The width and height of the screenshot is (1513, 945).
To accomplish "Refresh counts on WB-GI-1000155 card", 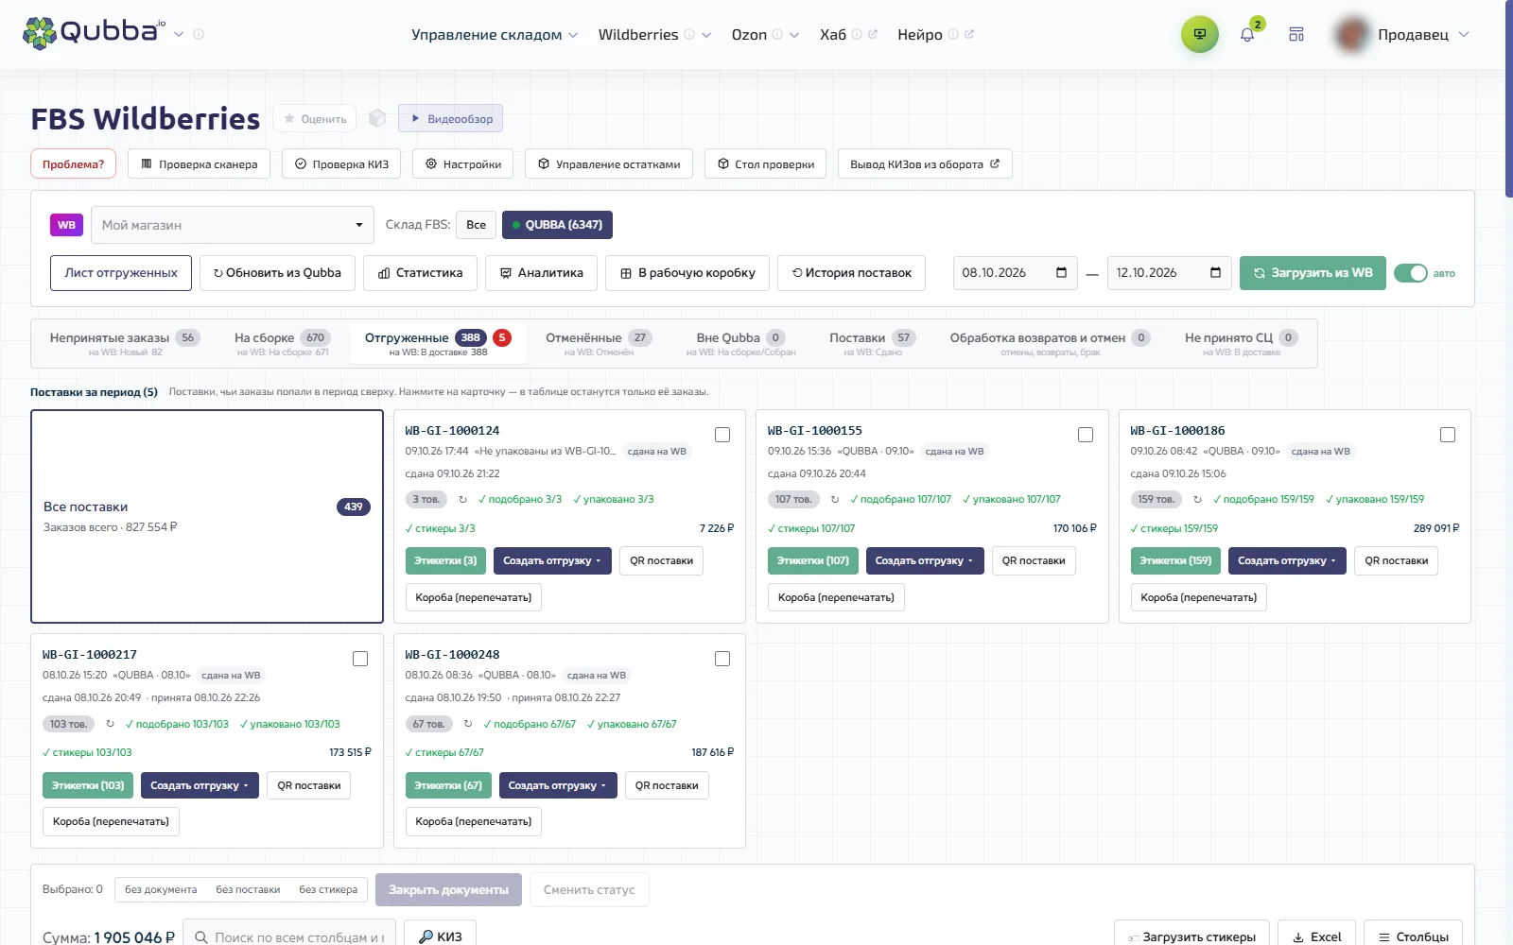I will point(835,499).
